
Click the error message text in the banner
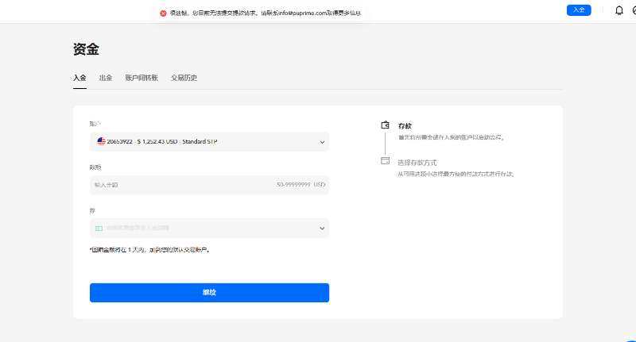click(x=266, y=13)
